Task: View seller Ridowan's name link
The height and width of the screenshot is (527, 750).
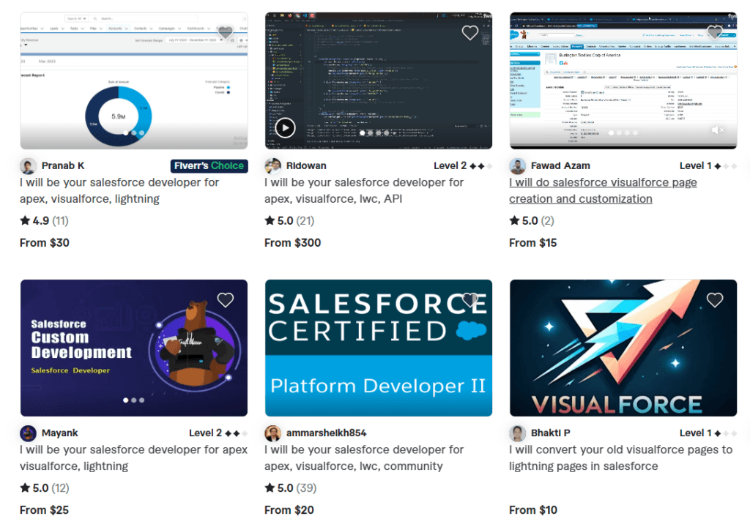Action: [306, 165]
